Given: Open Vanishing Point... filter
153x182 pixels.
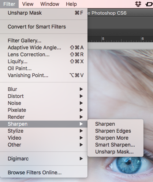Looking at the screenshot, I should pos(44,75).
